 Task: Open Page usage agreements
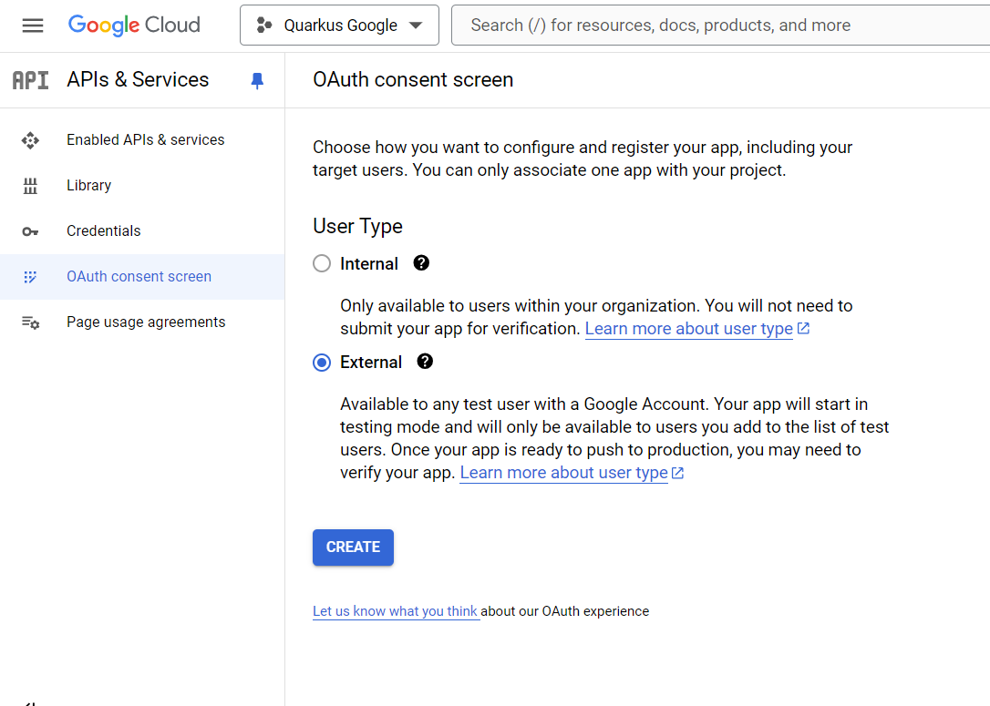(142, 322)
